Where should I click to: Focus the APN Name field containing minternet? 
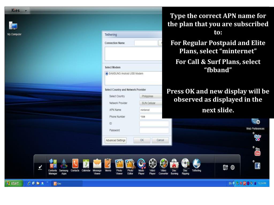click(x=151, y=110)
